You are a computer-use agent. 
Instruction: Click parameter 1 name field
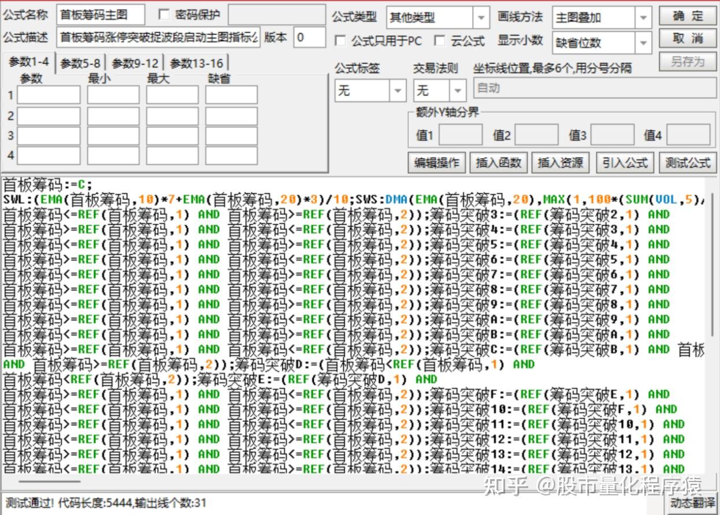(49, 95)
